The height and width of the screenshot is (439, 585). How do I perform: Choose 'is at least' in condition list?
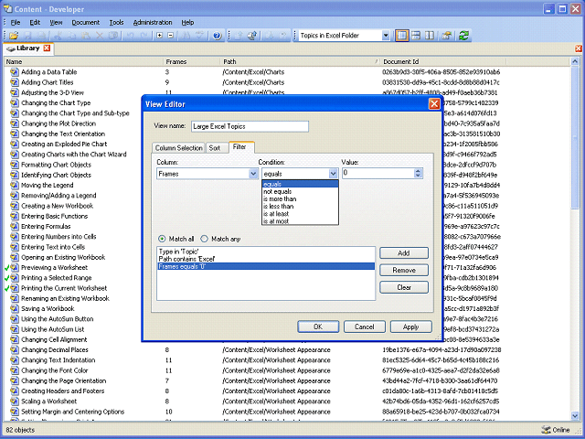tap(300, 214)
